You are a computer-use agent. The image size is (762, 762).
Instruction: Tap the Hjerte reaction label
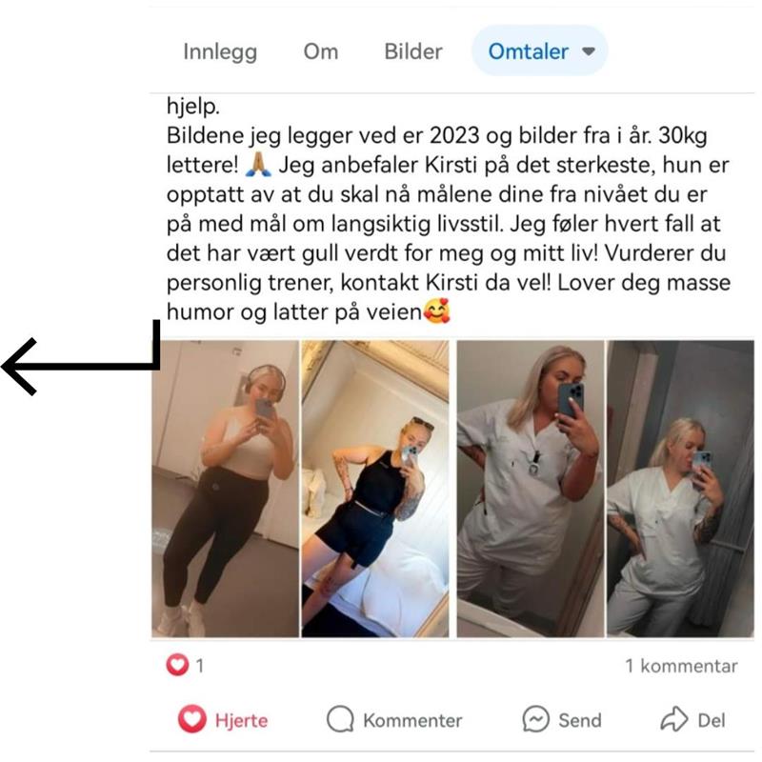click(x=242, y=720)
